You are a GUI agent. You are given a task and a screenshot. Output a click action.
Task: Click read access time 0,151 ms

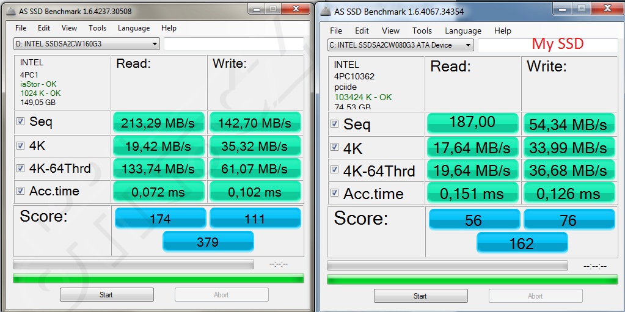473,194
